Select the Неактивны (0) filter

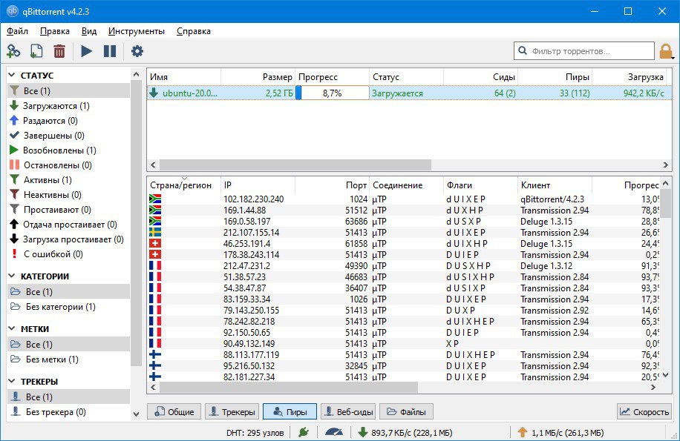click(x=68, y=195)
